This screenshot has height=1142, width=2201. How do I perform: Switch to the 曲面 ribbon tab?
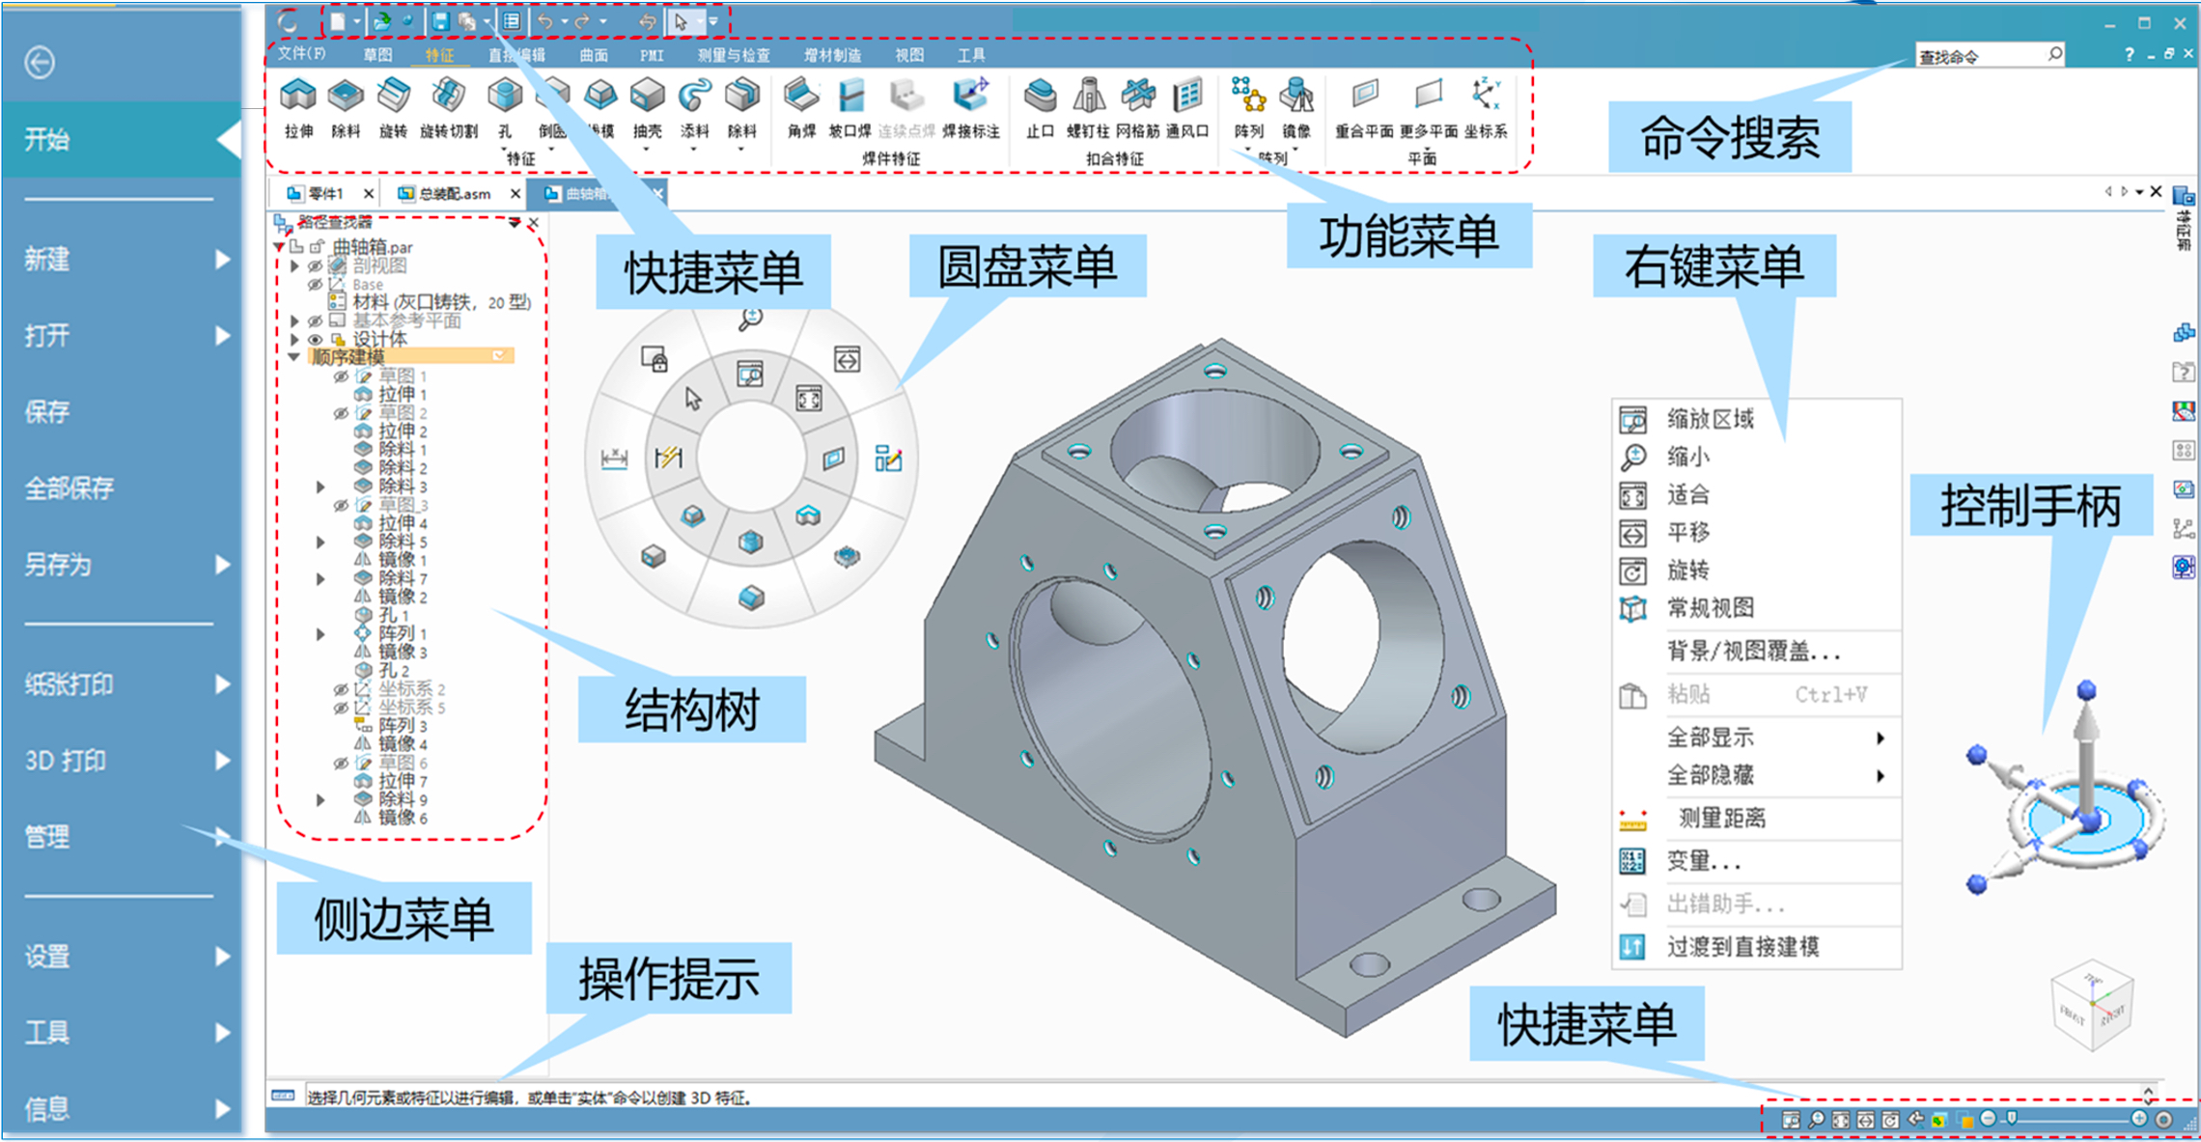[594, 55]
